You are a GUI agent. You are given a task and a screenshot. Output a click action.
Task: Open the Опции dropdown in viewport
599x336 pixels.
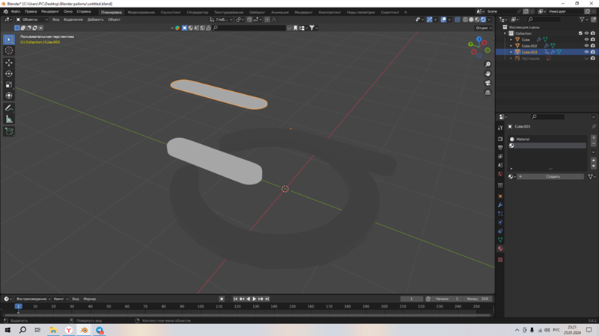coord(484,28)
